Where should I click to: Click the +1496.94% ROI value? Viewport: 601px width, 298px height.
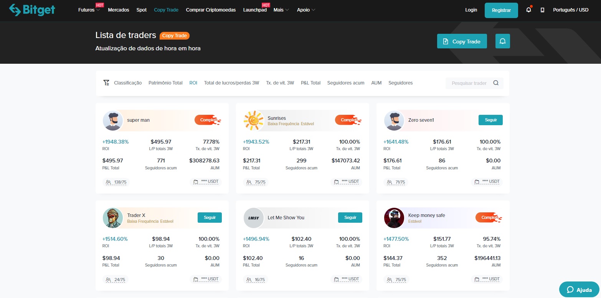point(256,239)
